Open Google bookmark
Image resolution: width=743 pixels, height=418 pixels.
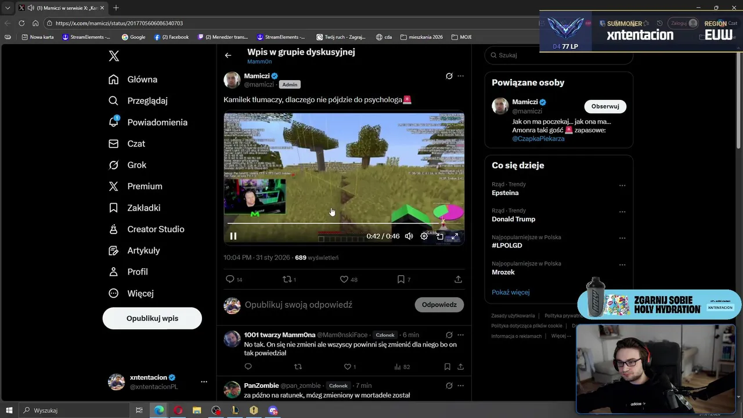[133, 37]
